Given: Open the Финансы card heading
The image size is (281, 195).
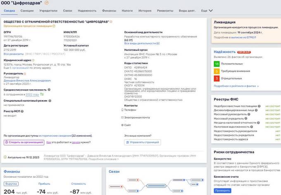Looking at the screenshot, I should click(12, 171).
